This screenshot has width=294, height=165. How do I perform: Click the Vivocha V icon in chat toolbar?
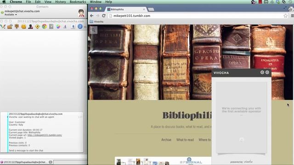pyautogui.click(x=3, y=27)
